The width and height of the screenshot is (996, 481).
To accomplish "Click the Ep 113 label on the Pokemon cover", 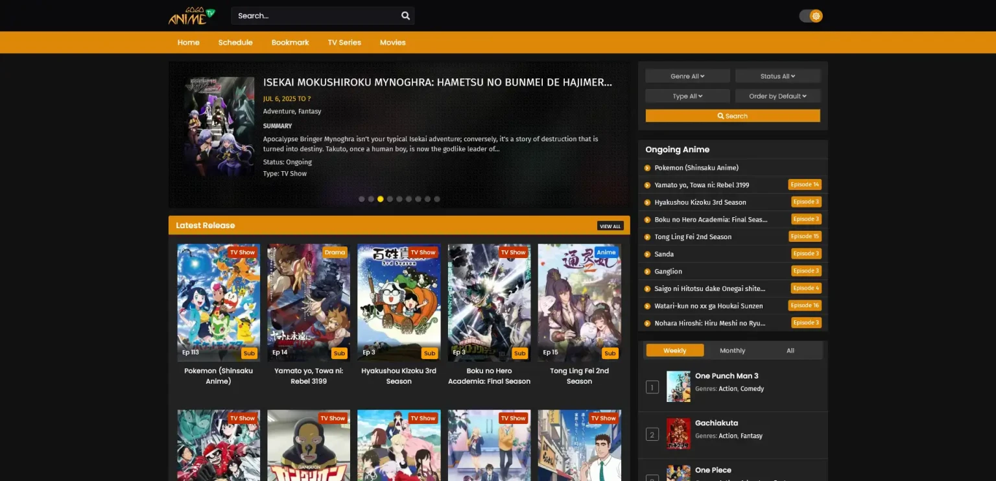I will [x=191, y=353].
